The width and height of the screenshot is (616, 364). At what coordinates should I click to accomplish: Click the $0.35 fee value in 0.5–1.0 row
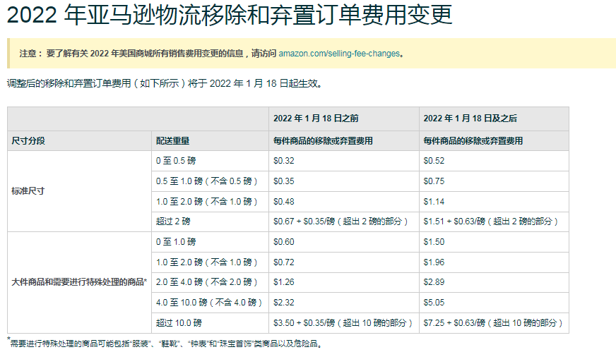(x=284, y=181)
